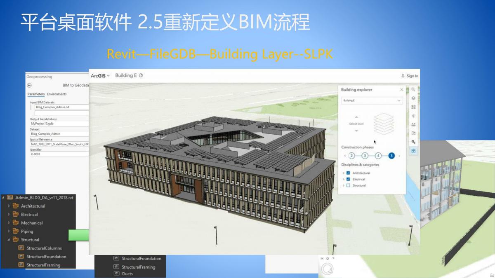Select the Structural dataset in the catalog tree
This screenshot has width=495, height=278.
pyautogui.click(x=30, y=240)
